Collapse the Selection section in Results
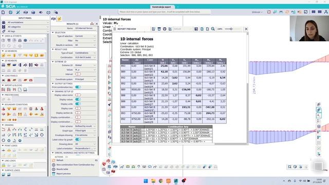Screen dimensions: 329x185 point(53,32)
